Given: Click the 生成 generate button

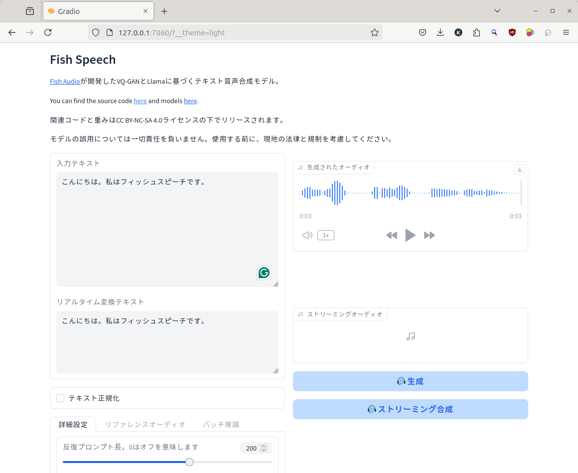Looking at the screenshot, I should (410, 381).
